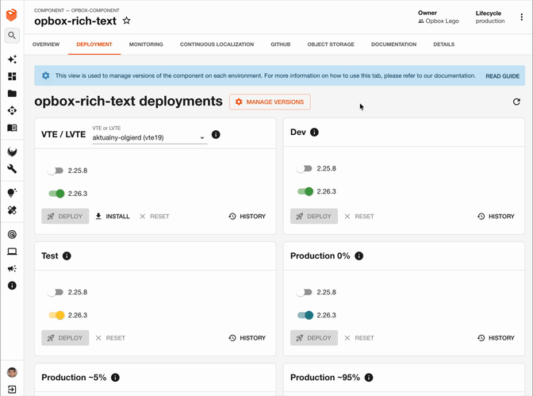The height and width of the screenshot is (396, 533).
Task: Click the info circle sidebar icon
Action: tap(12, 286)
